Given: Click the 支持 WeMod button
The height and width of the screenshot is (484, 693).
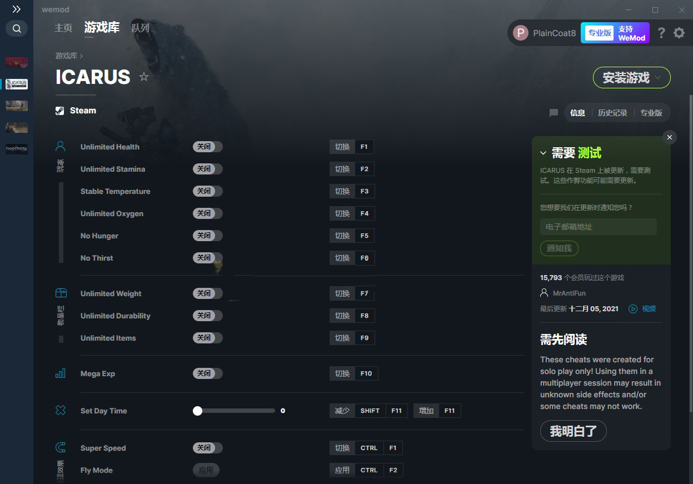Looking at the screenshot, I should point(631,33).
